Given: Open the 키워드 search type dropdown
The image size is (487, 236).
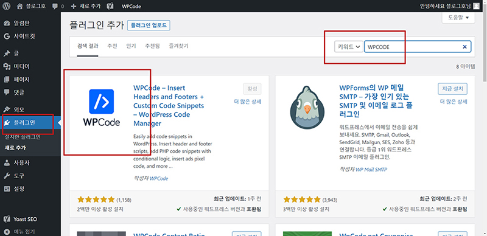Looking at the screenshot, I should pyautogui.click(x=348, y=47).
